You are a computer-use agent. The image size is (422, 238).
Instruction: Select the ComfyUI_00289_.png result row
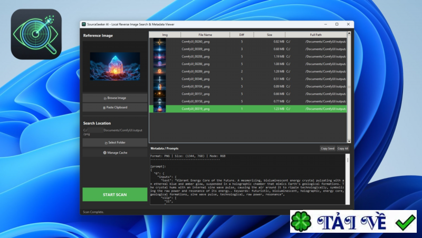point(195,71)
